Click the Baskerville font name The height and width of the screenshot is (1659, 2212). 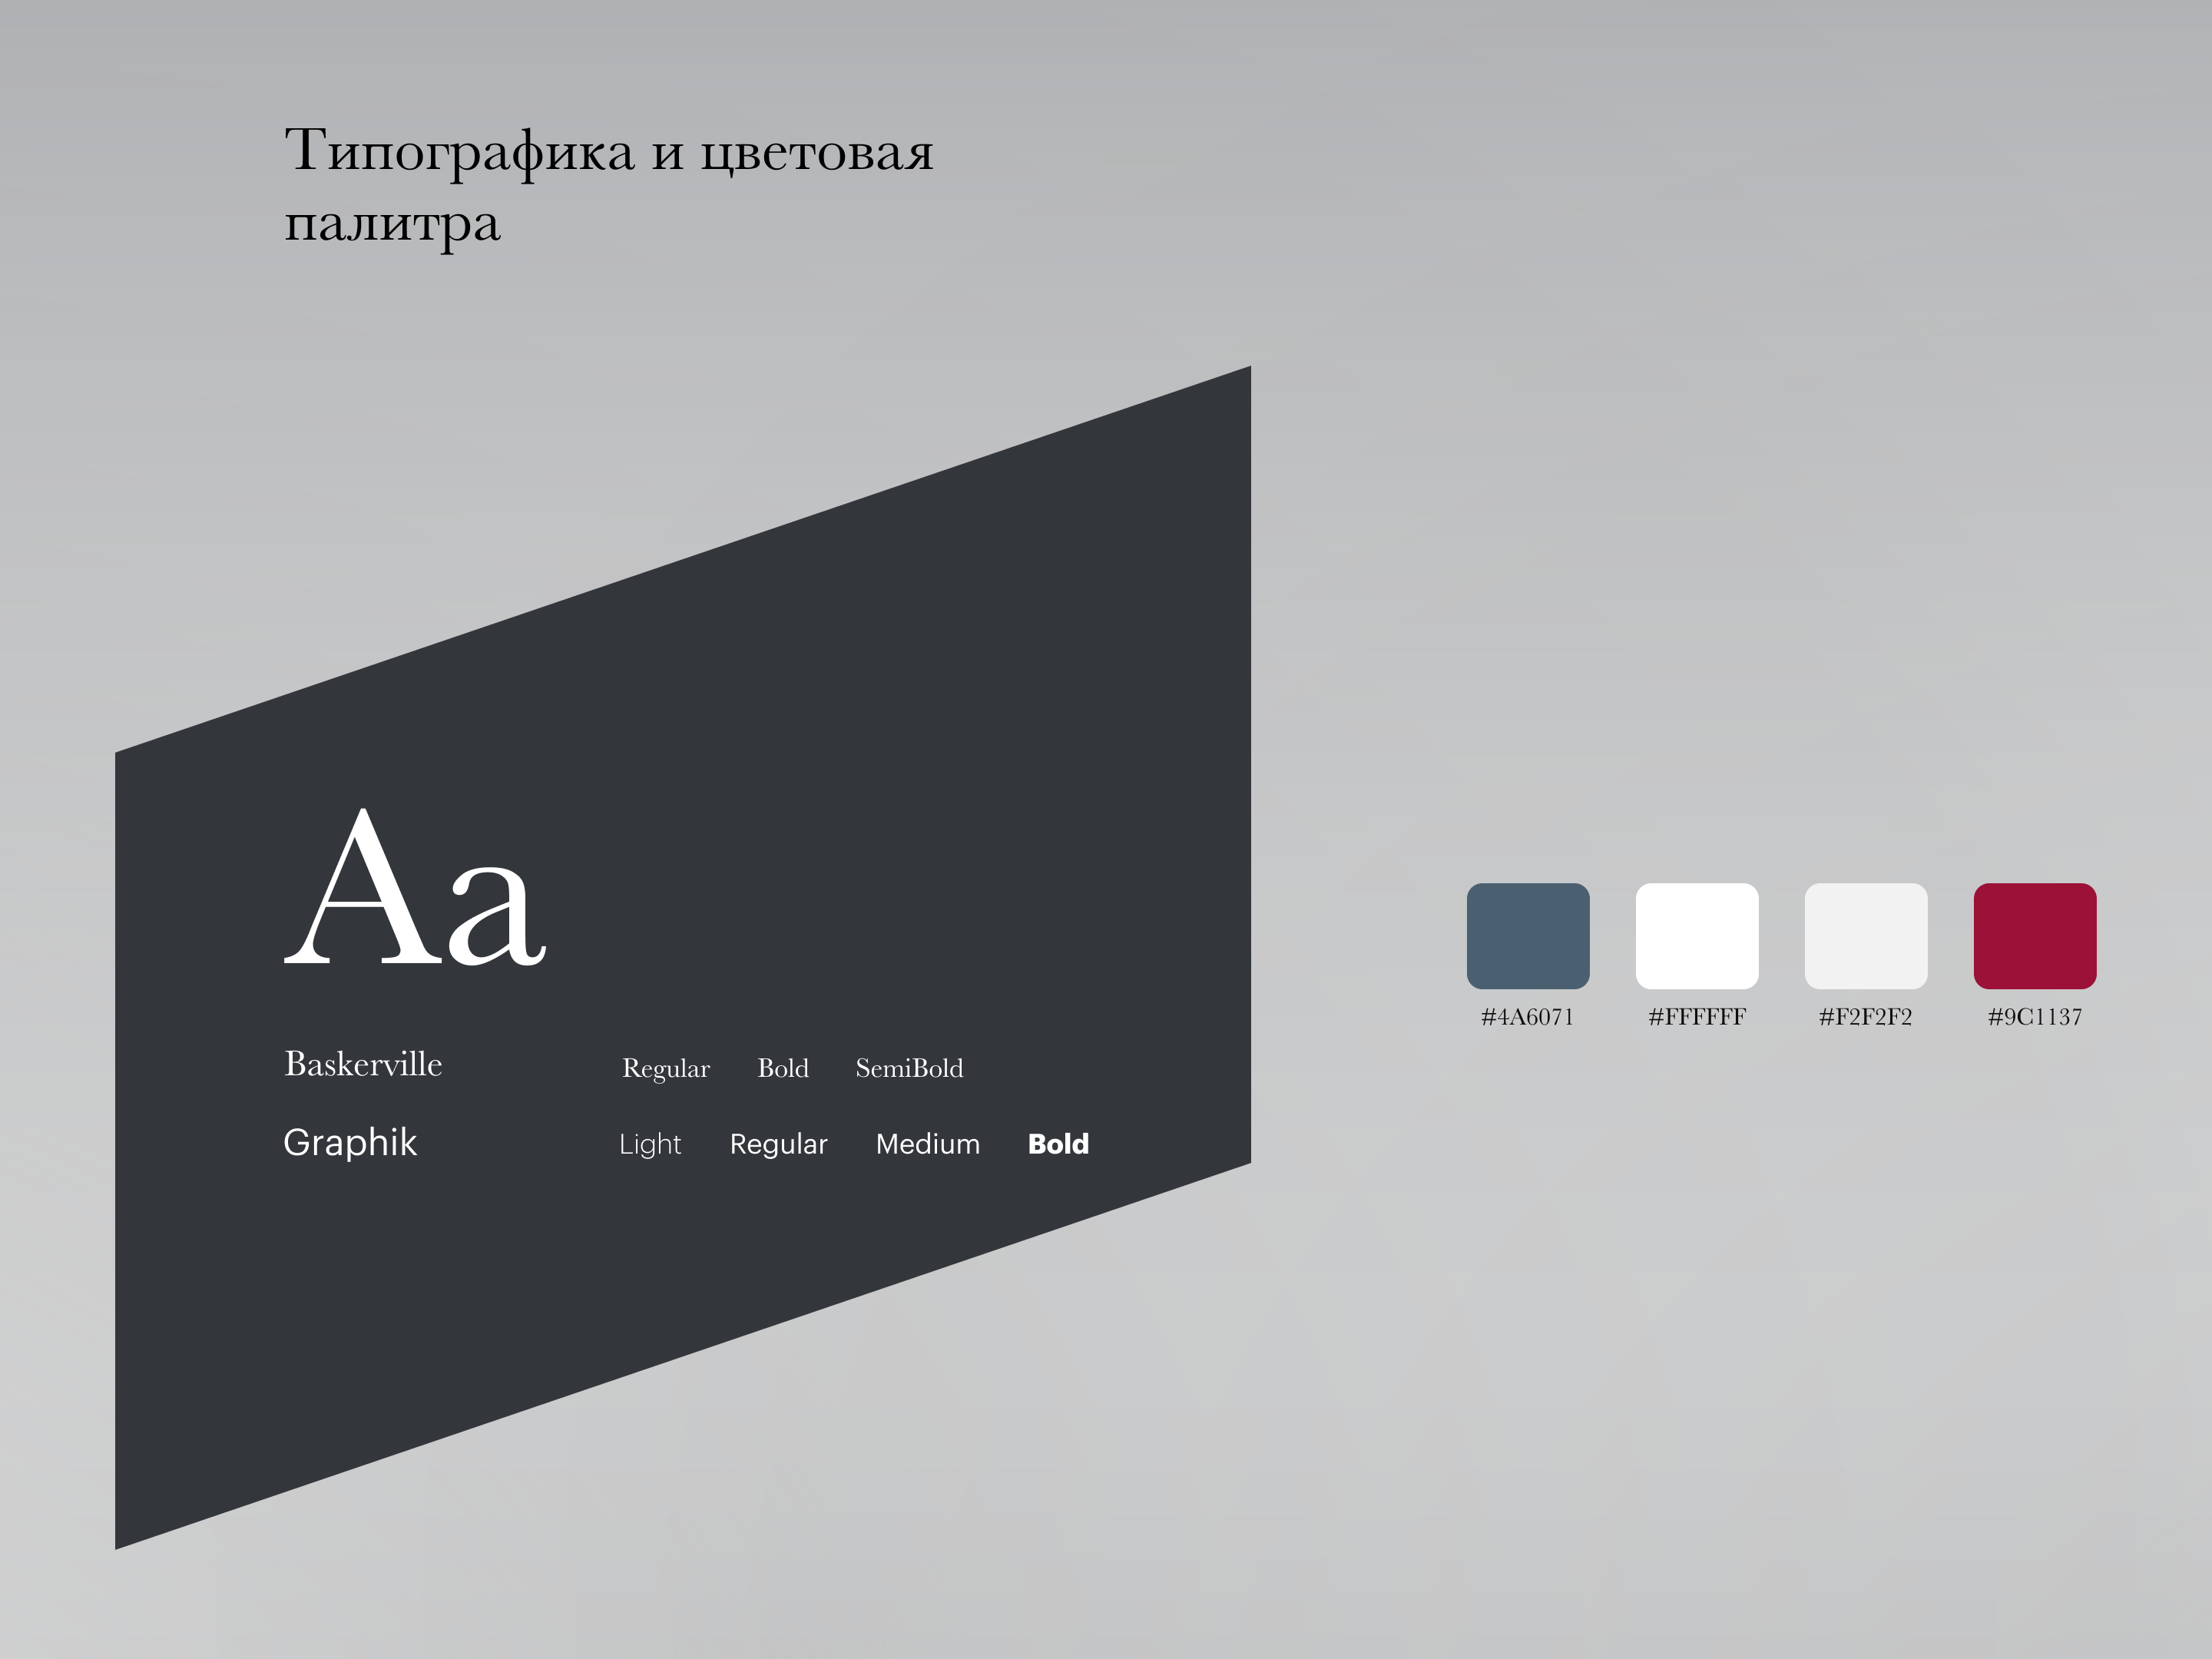click(363, 1064)
